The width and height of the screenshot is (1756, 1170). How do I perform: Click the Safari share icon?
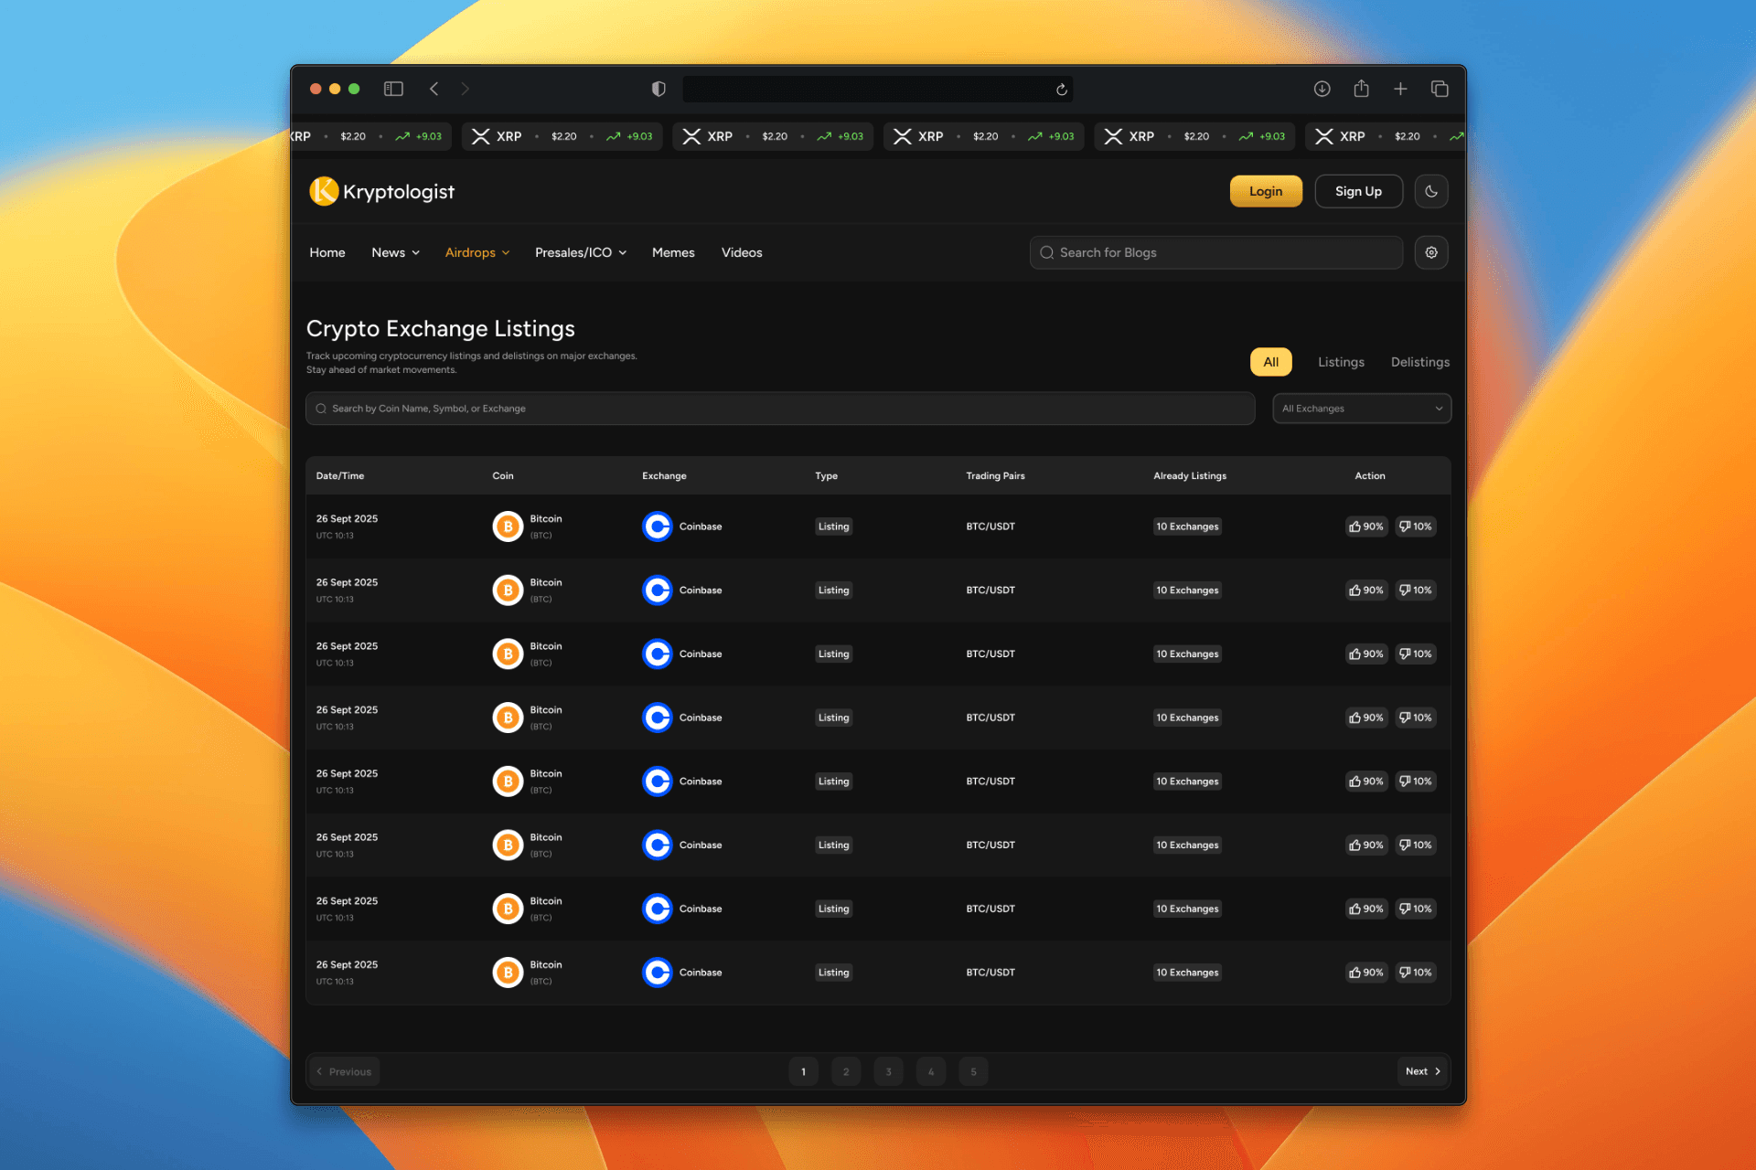(1361, 89)
